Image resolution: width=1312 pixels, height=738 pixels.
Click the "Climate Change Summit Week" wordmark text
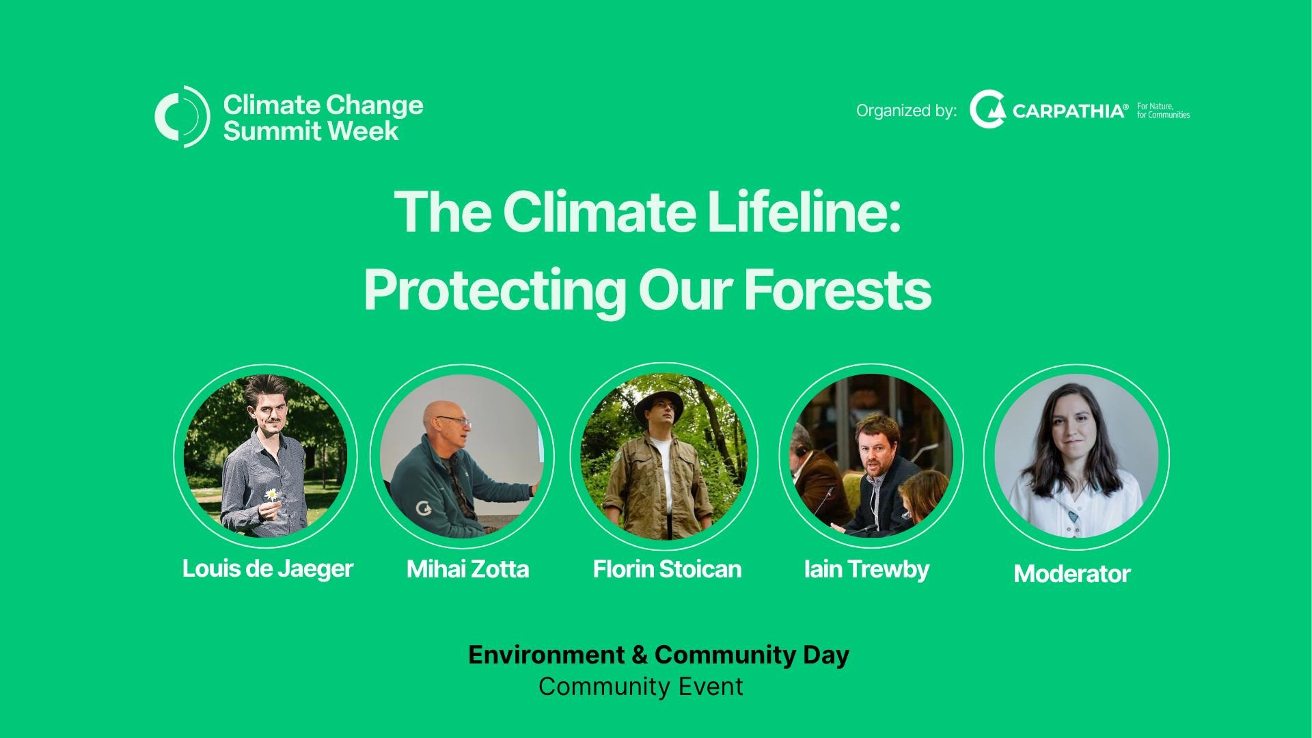(x=323, y=117)
